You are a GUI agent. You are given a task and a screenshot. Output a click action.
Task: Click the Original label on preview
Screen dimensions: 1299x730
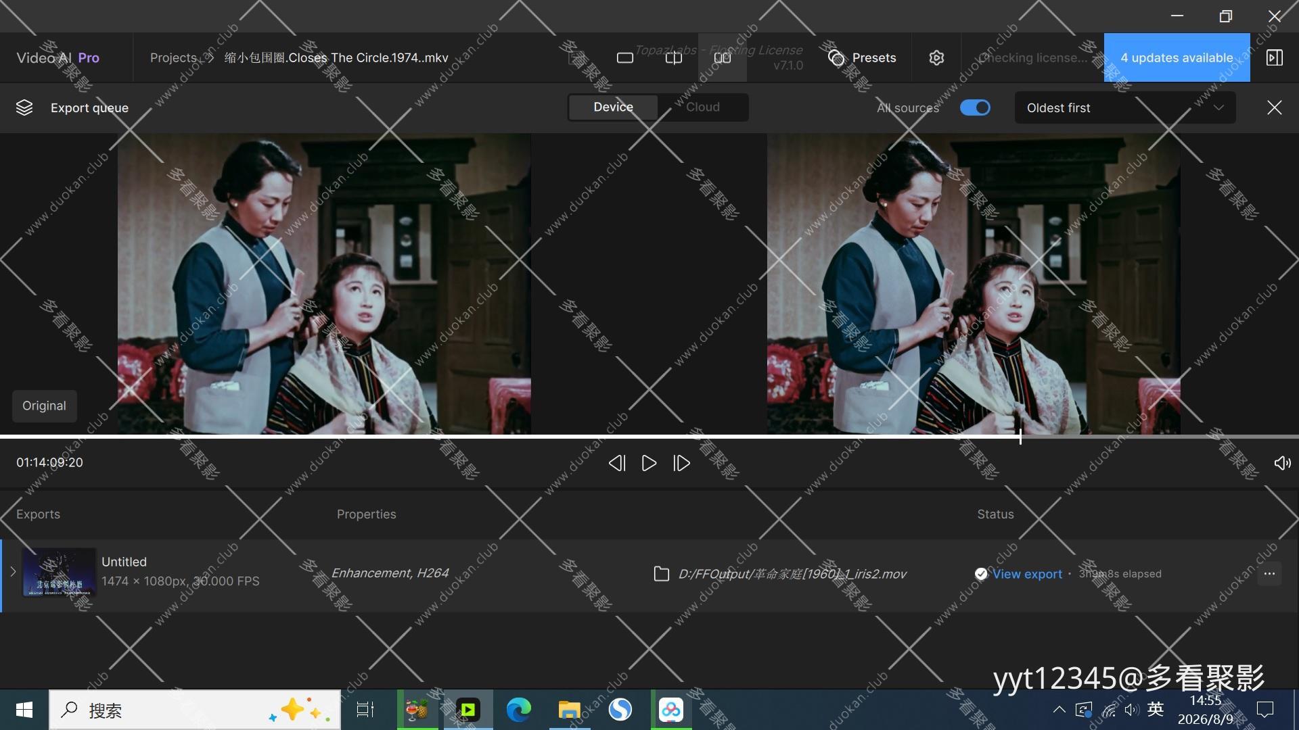pyautogui.click(x=45, y=406)
